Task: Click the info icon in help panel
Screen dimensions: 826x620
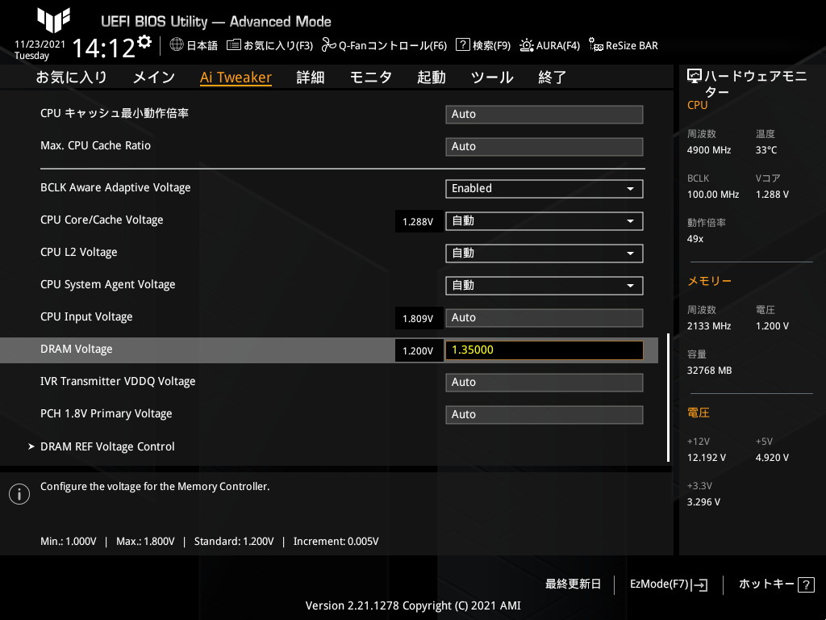Action: (19, 494)
